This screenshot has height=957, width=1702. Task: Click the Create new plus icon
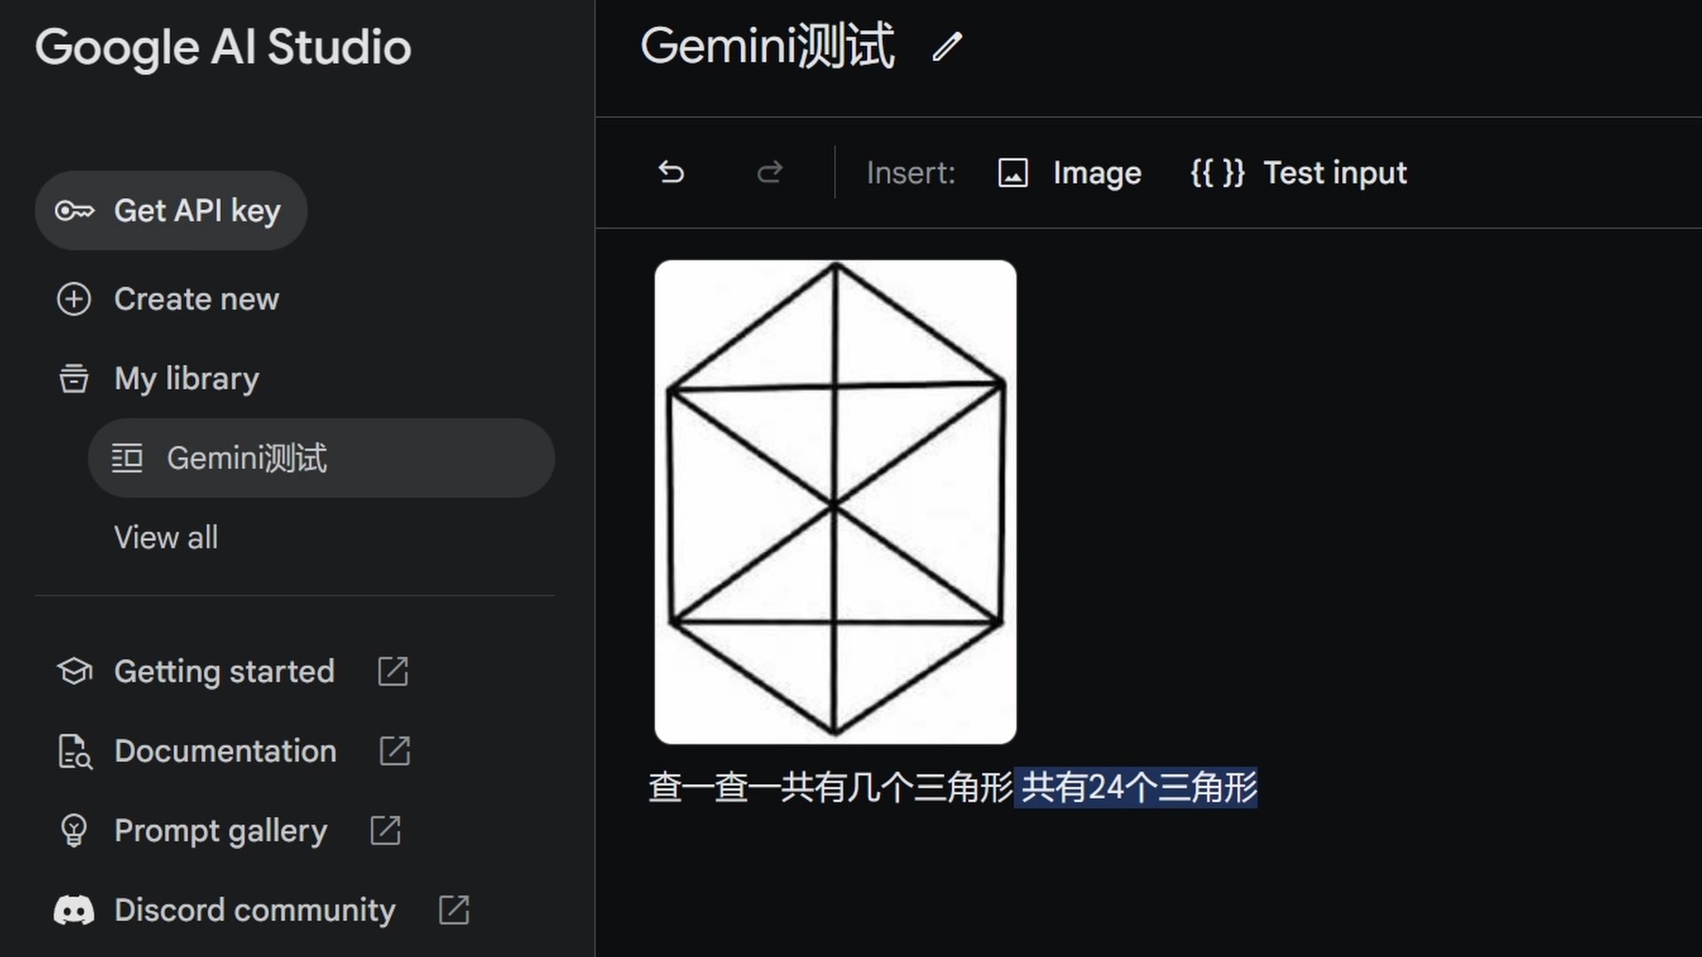pos(73,300)
